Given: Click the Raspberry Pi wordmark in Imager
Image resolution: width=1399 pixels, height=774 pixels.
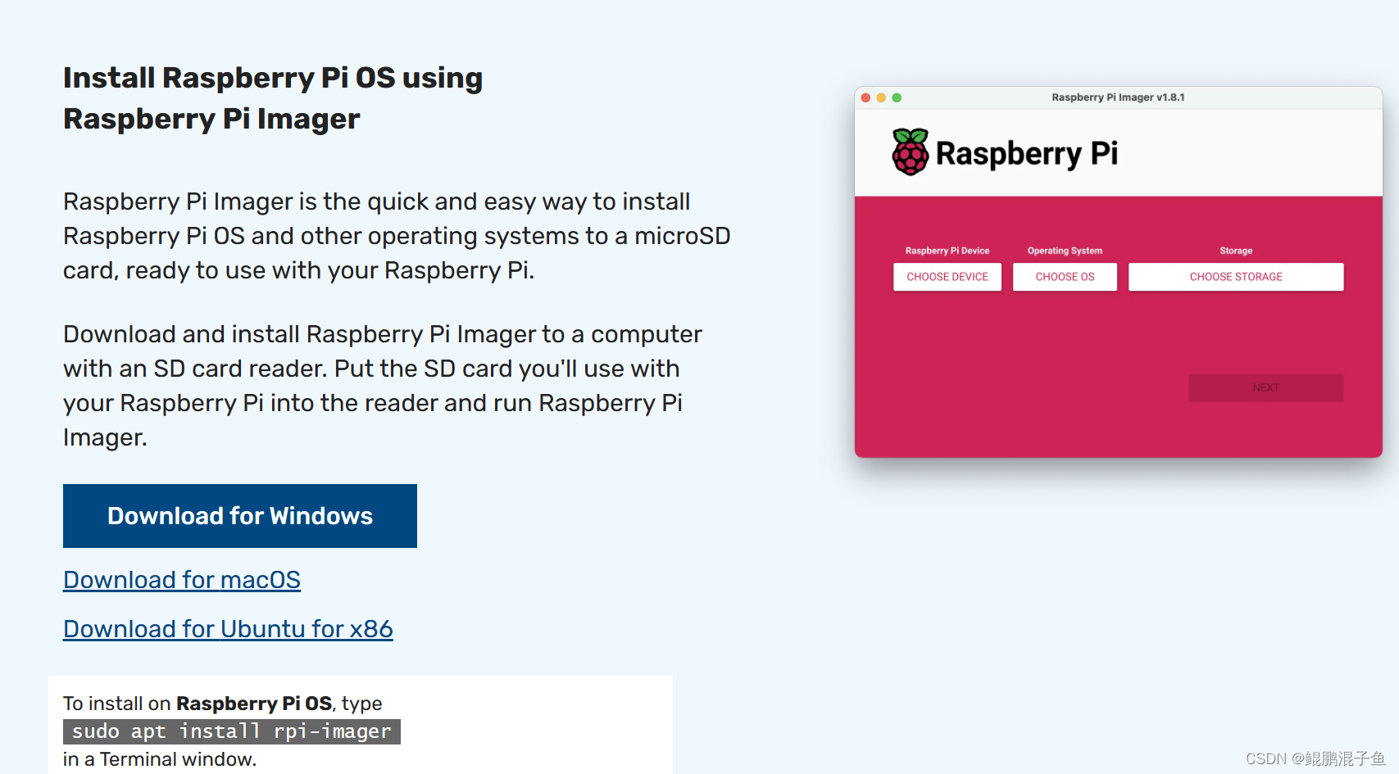Looking at the screenshot, I should (1027, 153).
